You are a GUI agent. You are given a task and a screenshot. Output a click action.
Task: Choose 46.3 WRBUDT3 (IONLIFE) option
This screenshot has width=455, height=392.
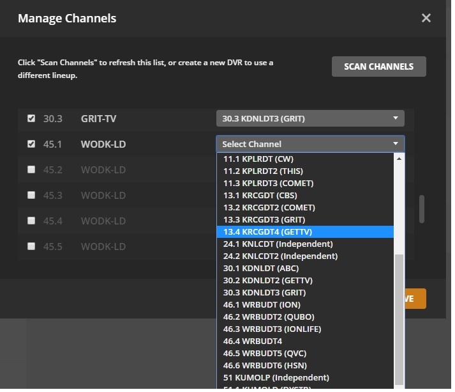(305, 329)
